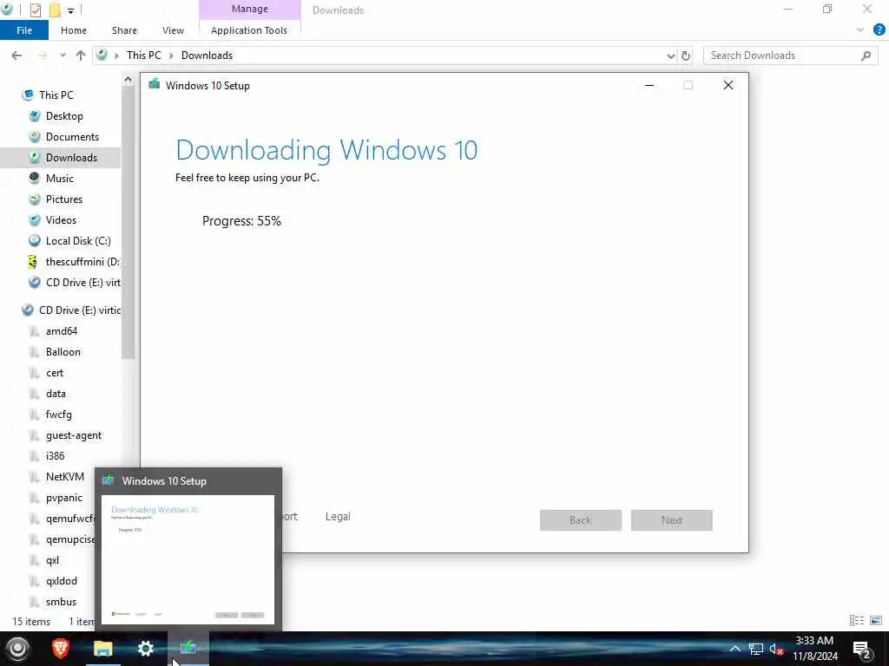Open address bar history dropdown
The width and height of the screenshot is (889, 666).
(671, 55)
